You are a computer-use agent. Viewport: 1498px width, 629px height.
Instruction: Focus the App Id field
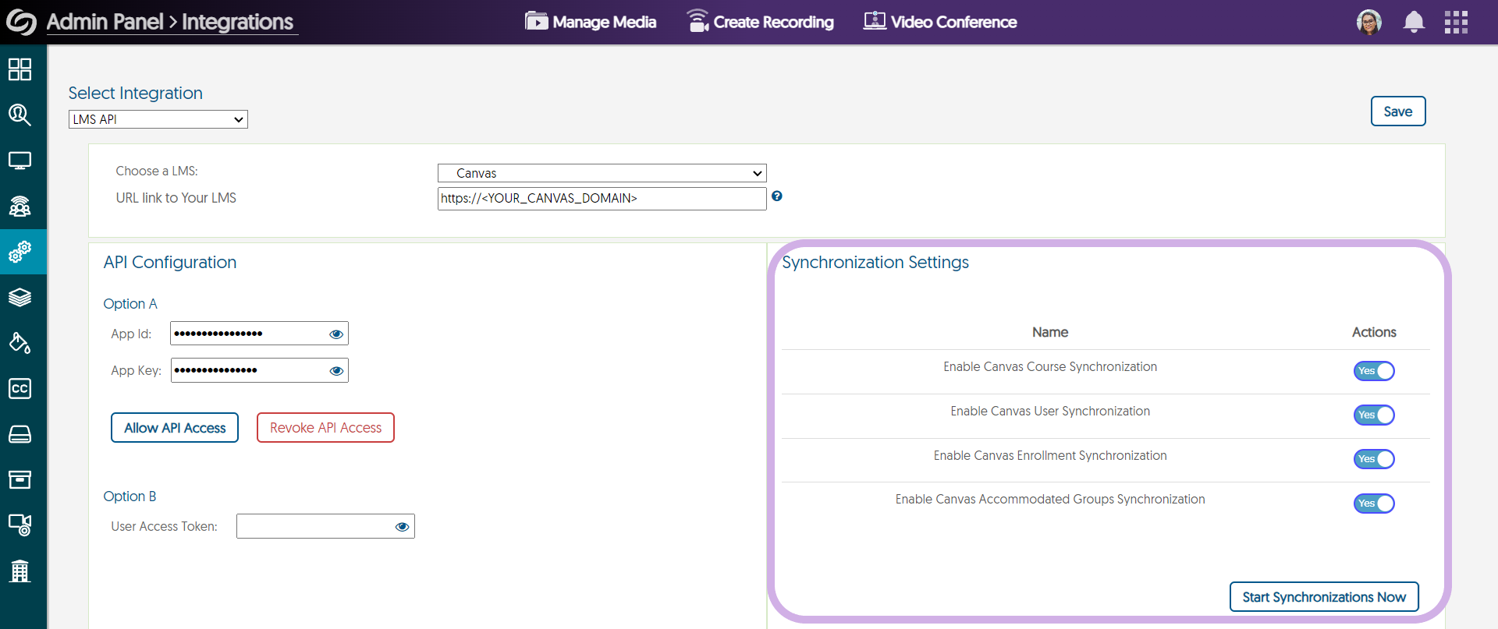tap(259, 334)
